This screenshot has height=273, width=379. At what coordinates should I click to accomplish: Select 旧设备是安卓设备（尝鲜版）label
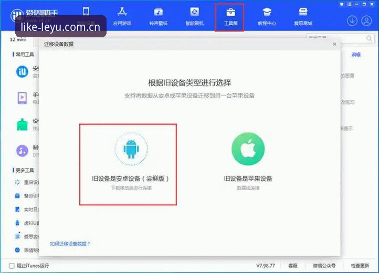pyautogui.click(x=130, y=178)
